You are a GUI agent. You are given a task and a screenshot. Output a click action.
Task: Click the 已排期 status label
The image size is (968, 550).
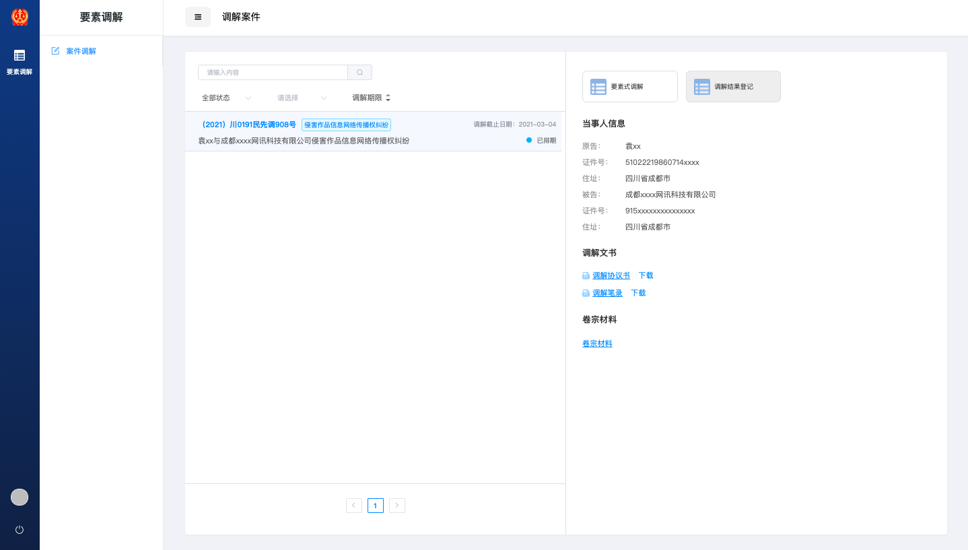click(547, 141)
